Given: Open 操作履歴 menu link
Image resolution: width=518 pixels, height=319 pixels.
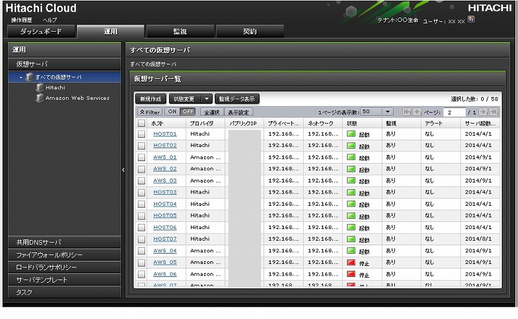Looking at the screenshot, I should tap(21, 20).
